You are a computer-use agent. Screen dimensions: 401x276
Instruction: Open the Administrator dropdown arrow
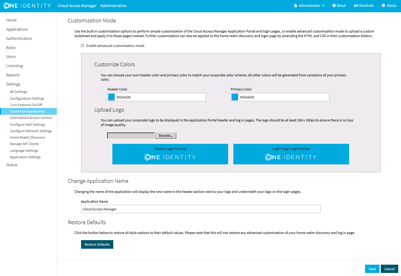[323, 6]
